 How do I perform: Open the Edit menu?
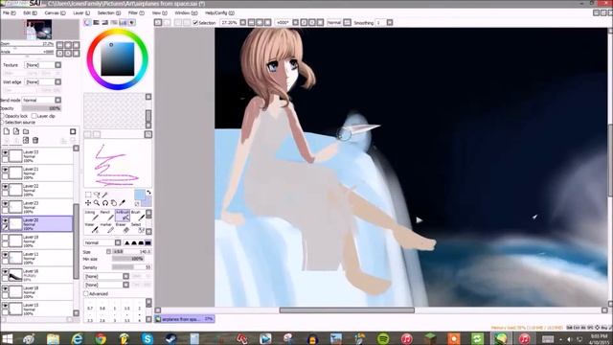pos(30,12)
